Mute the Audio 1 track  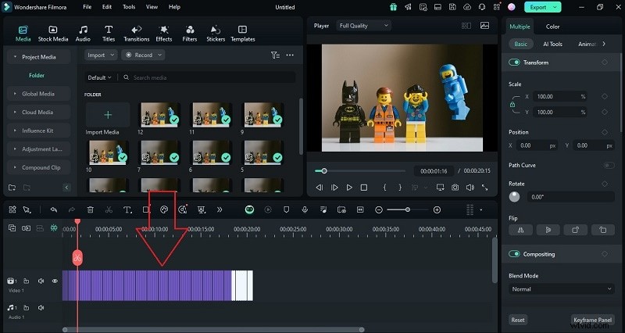pyautogui.click(x=41, y=308)
